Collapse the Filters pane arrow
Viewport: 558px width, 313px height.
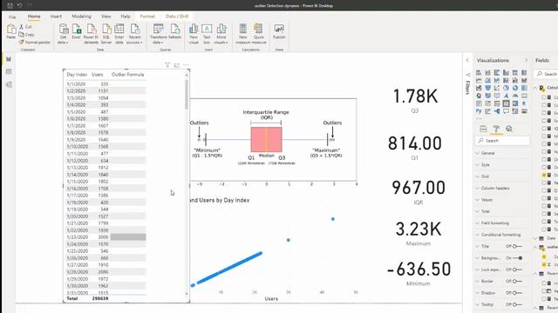point(467,60)
